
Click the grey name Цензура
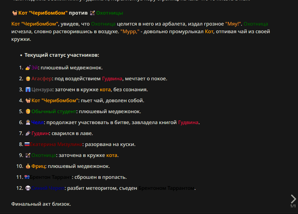[42, 90]
